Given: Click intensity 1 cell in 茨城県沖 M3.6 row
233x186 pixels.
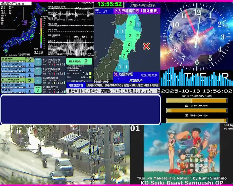Looking at the screenshot, I should (30, 91).
